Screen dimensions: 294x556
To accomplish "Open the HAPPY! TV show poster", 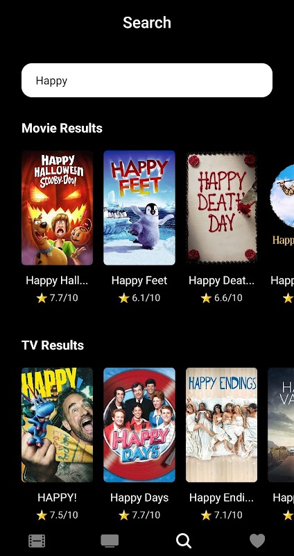I will click(58, 425).
